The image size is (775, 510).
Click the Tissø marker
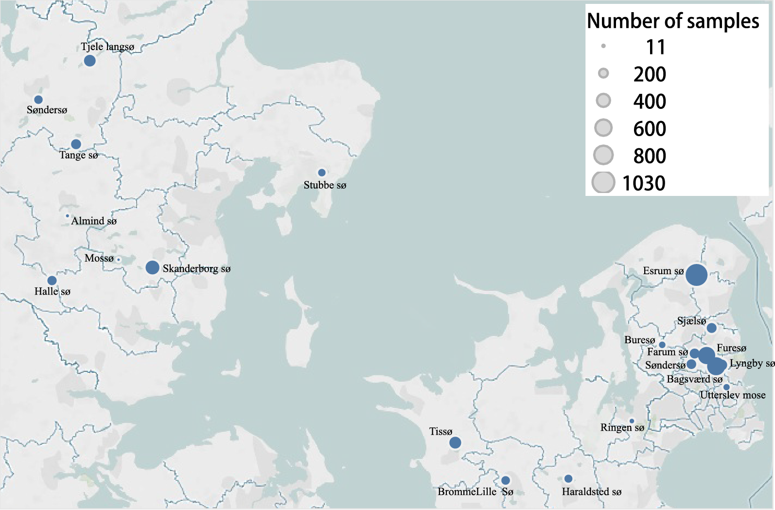coord(455,442)
